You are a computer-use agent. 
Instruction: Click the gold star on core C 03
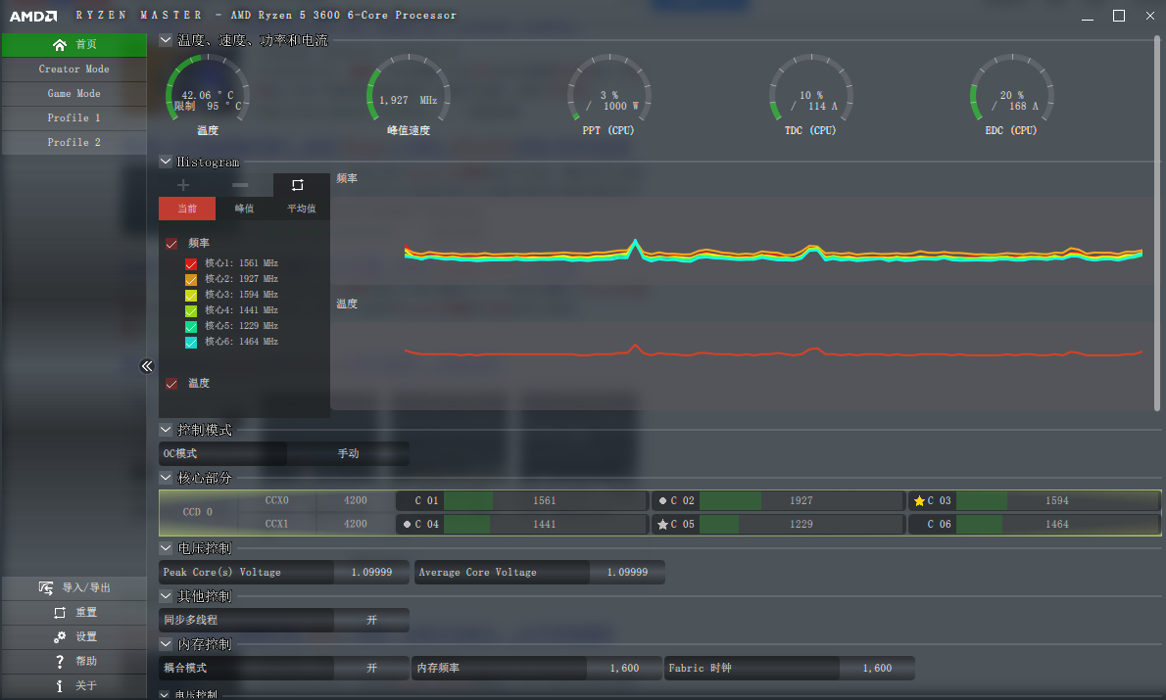point(919,501)
